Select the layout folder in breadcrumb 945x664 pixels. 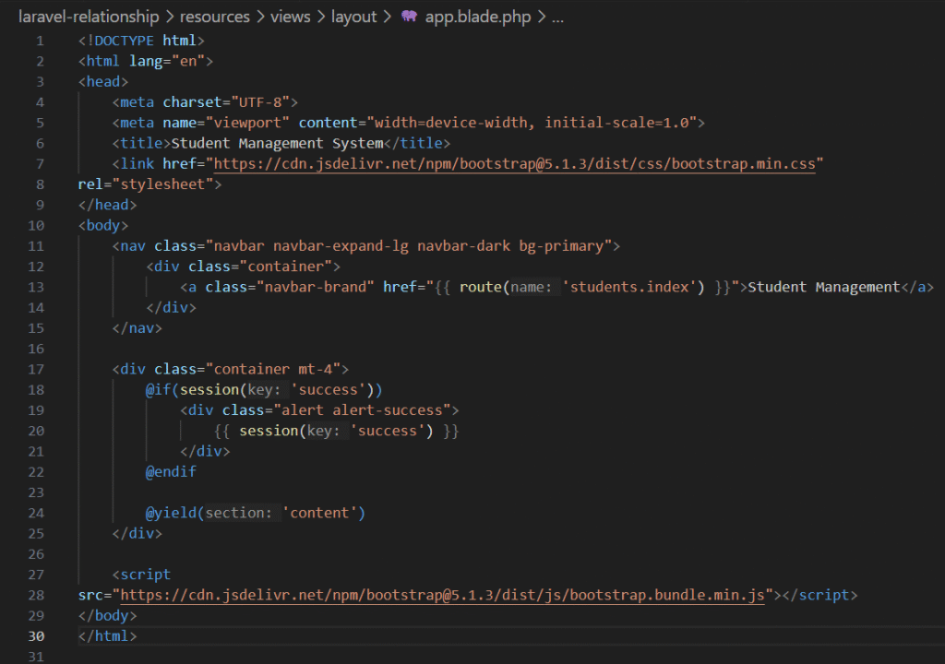(354, 17)
